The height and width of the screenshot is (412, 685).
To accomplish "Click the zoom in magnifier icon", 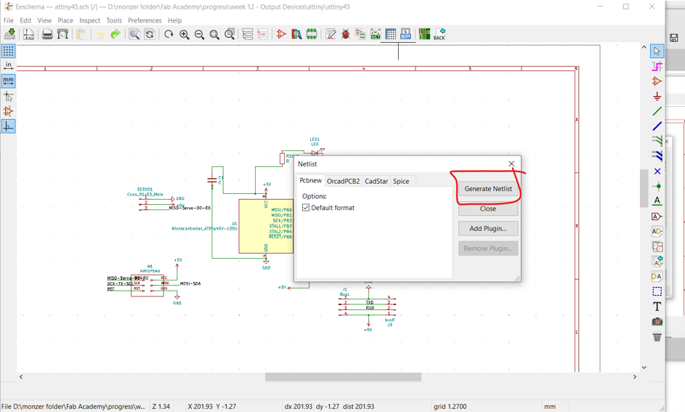I will tap(185, 34).
